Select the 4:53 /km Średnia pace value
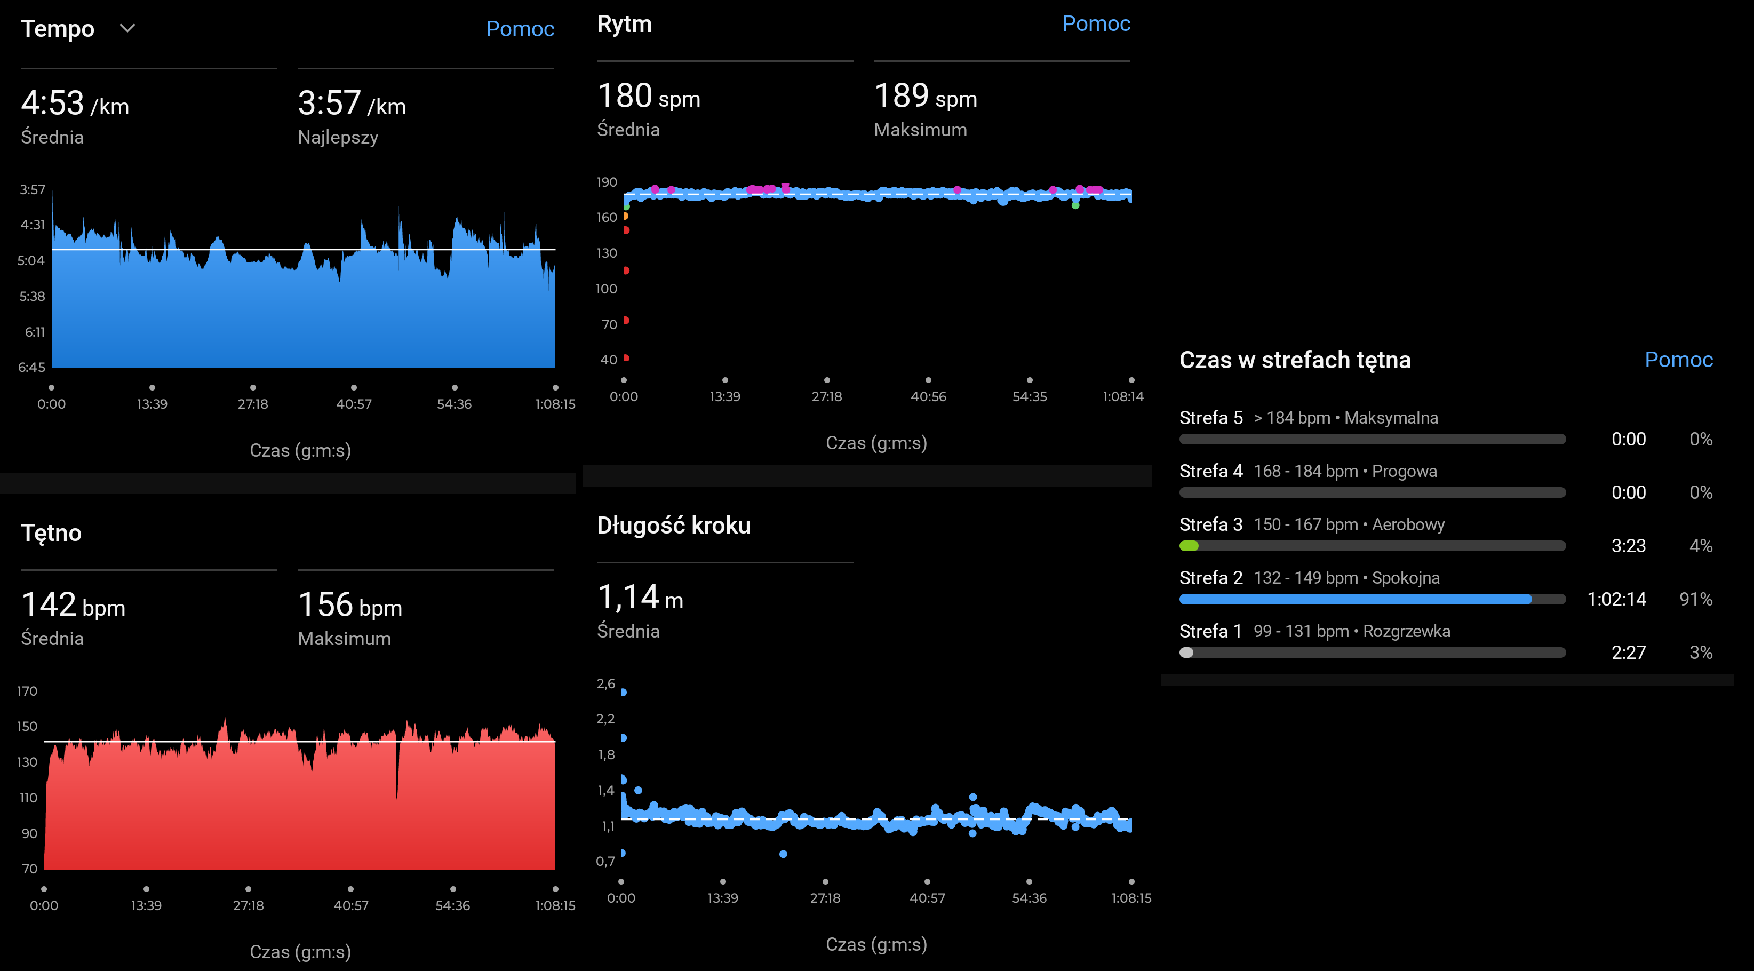The width and height of the screenshot is (1754, 971). [x=75, y=104]
